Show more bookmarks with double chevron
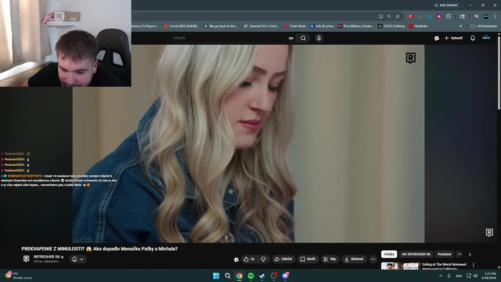 click(461, 26)
